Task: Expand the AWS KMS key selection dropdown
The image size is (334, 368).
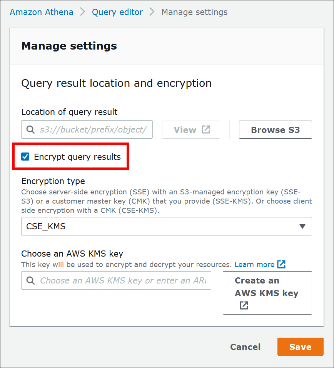Action: point(115,280)
